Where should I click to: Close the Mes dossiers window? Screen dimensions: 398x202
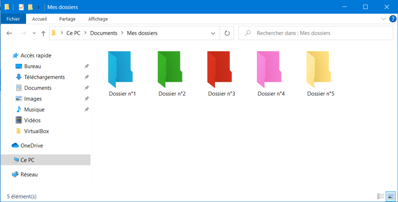click(387, 7)
